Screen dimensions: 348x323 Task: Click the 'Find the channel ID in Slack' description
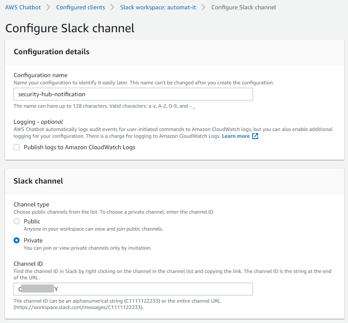coord(173,274)
